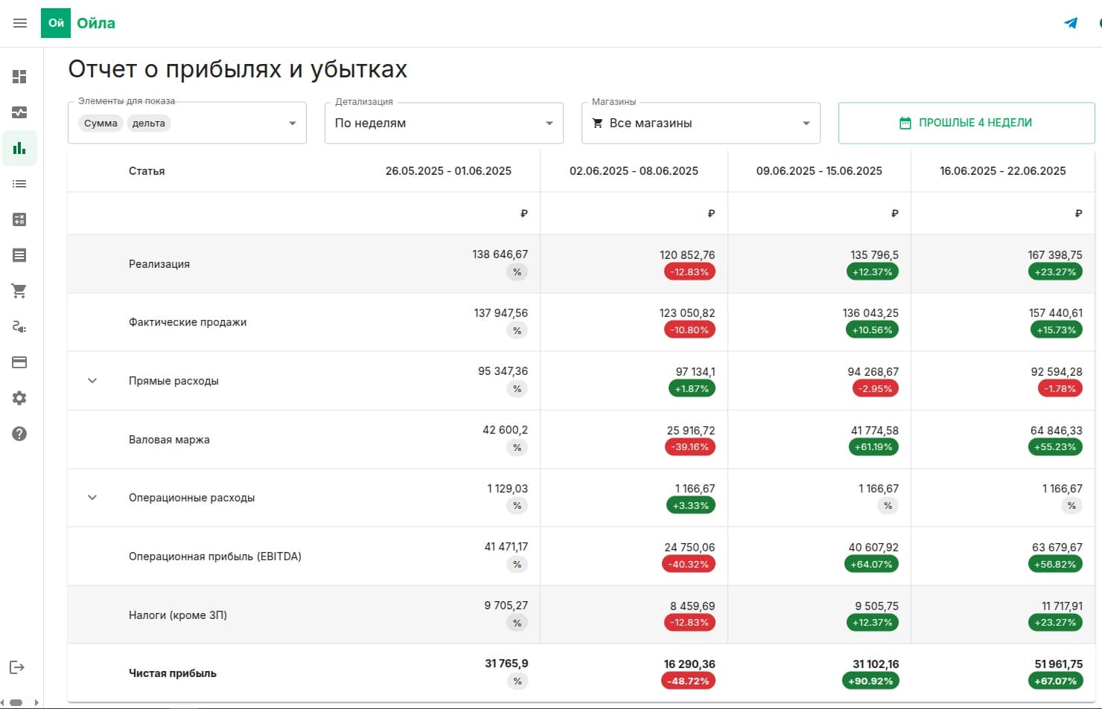The height and width of the screenshot is (709, 1102).
Task: Open the shopping cart section in sidebar
Action: click(19, 291)
